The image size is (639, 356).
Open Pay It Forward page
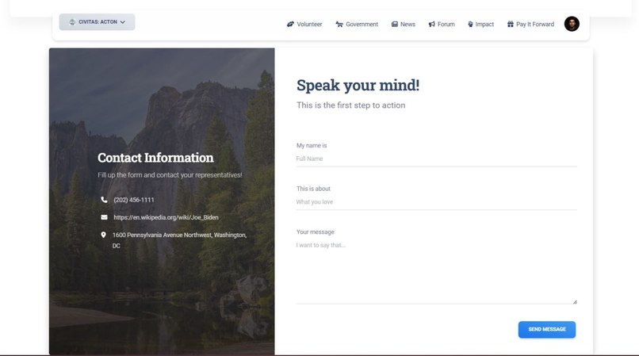pyautogui.click(x=530, y=24)
